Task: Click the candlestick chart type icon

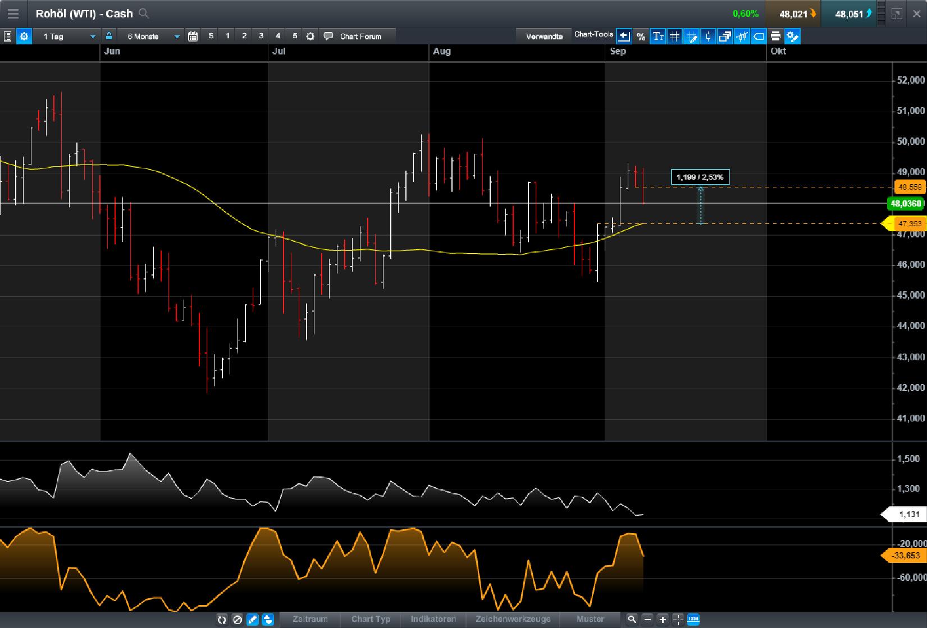Action: [x=708, y=36]
